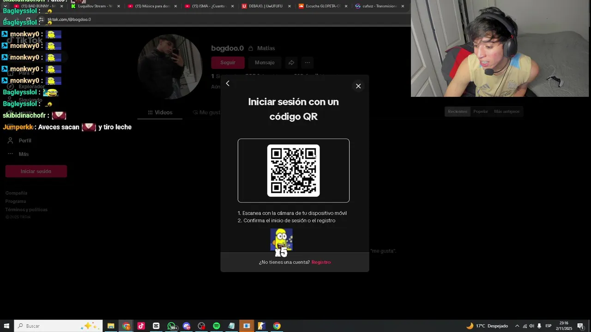Open WhatsApp from the taskbar
591x332 pixels.
click(172, 326)
